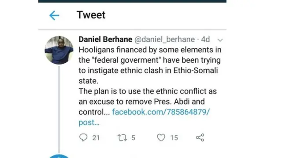Click the reply speech bubble icon

pos(83,137)
